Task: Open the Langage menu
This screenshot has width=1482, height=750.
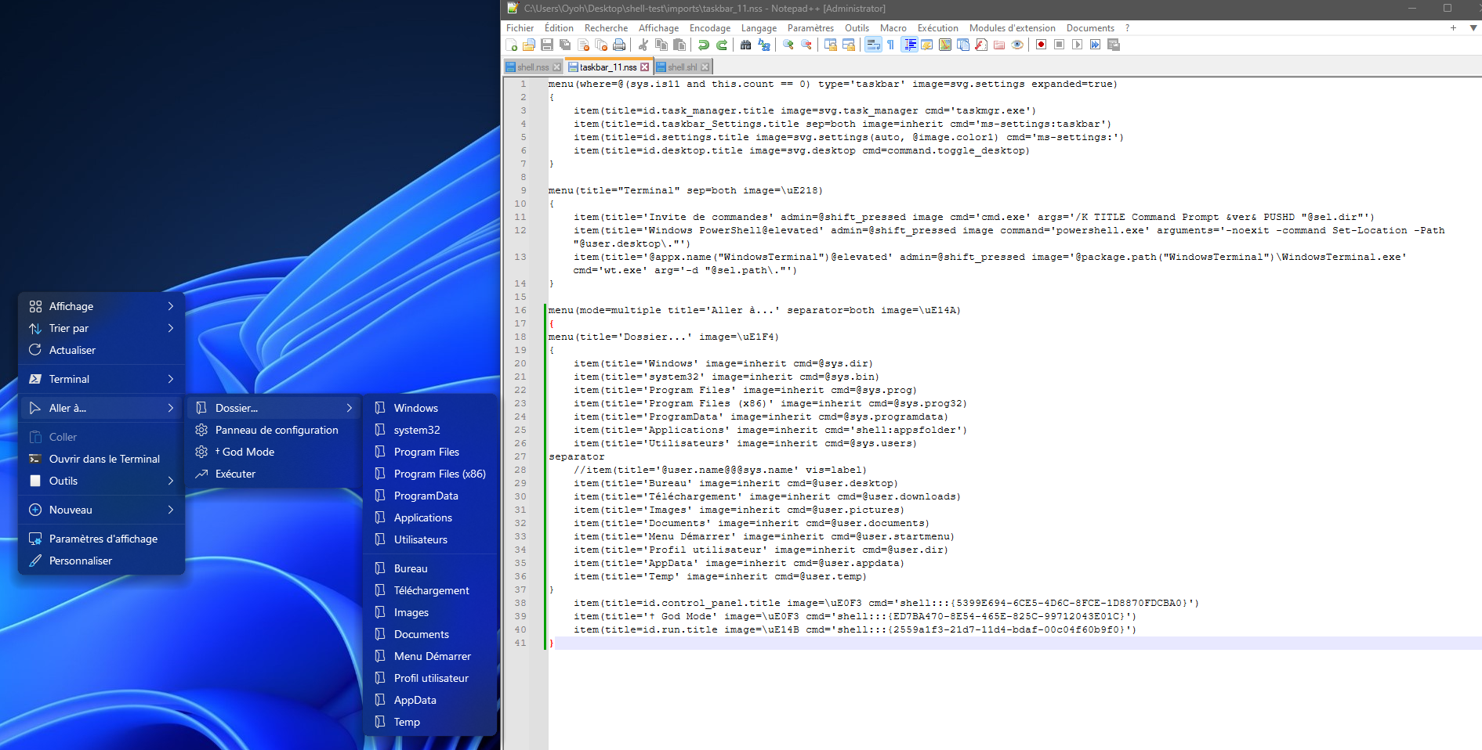Action: [x=758, y=27]
